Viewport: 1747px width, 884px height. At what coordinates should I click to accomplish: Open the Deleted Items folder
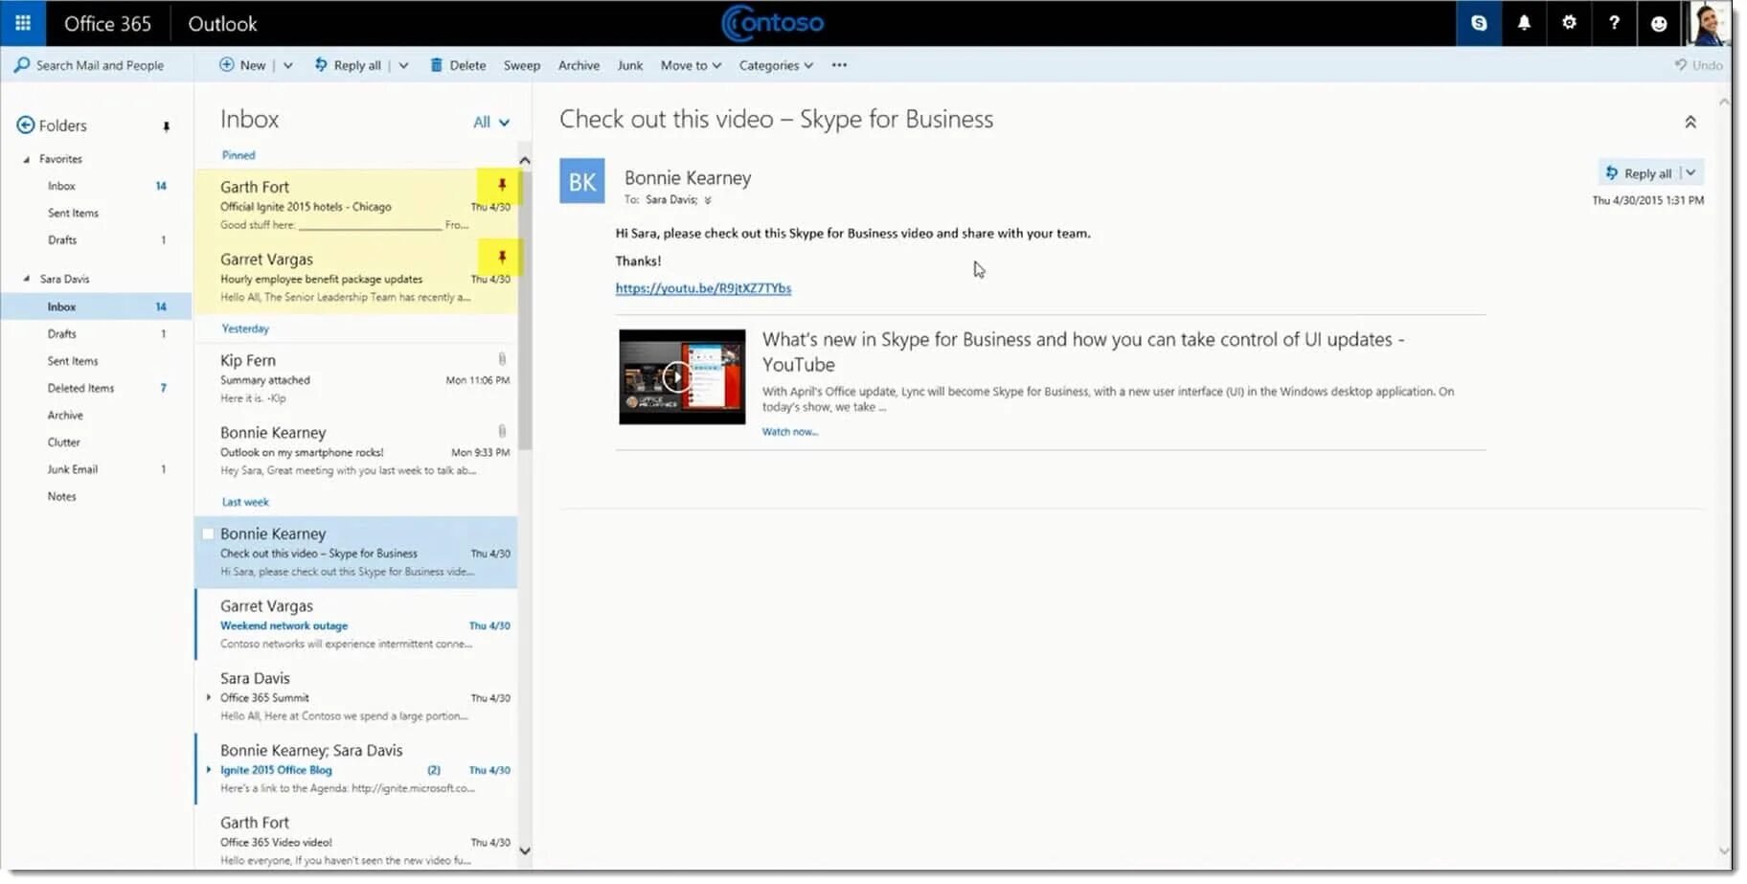point(80,388)
